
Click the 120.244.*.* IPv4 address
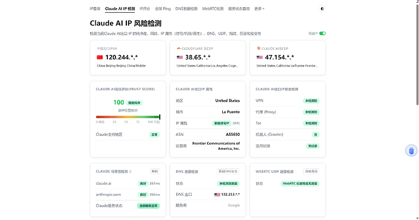[x=121, y=58]
